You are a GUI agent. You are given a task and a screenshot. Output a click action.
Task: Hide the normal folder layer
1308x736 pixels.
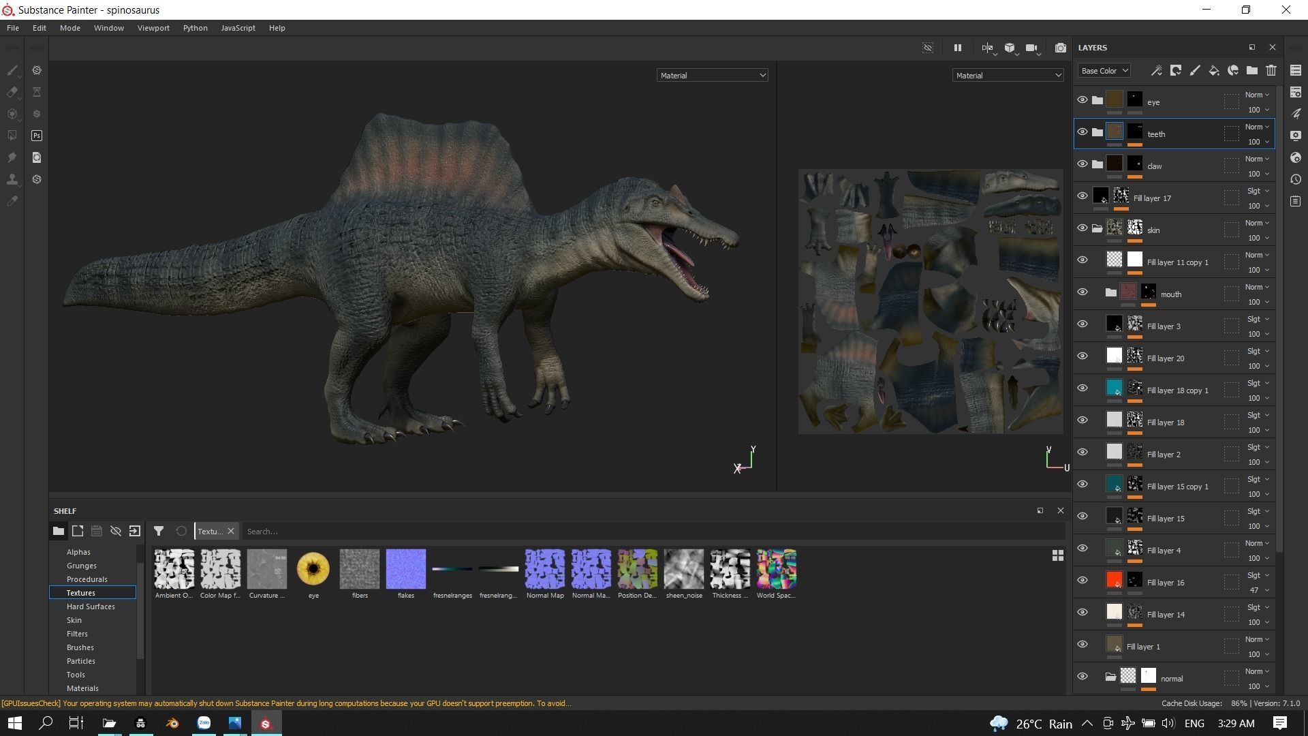point(1082,676)
